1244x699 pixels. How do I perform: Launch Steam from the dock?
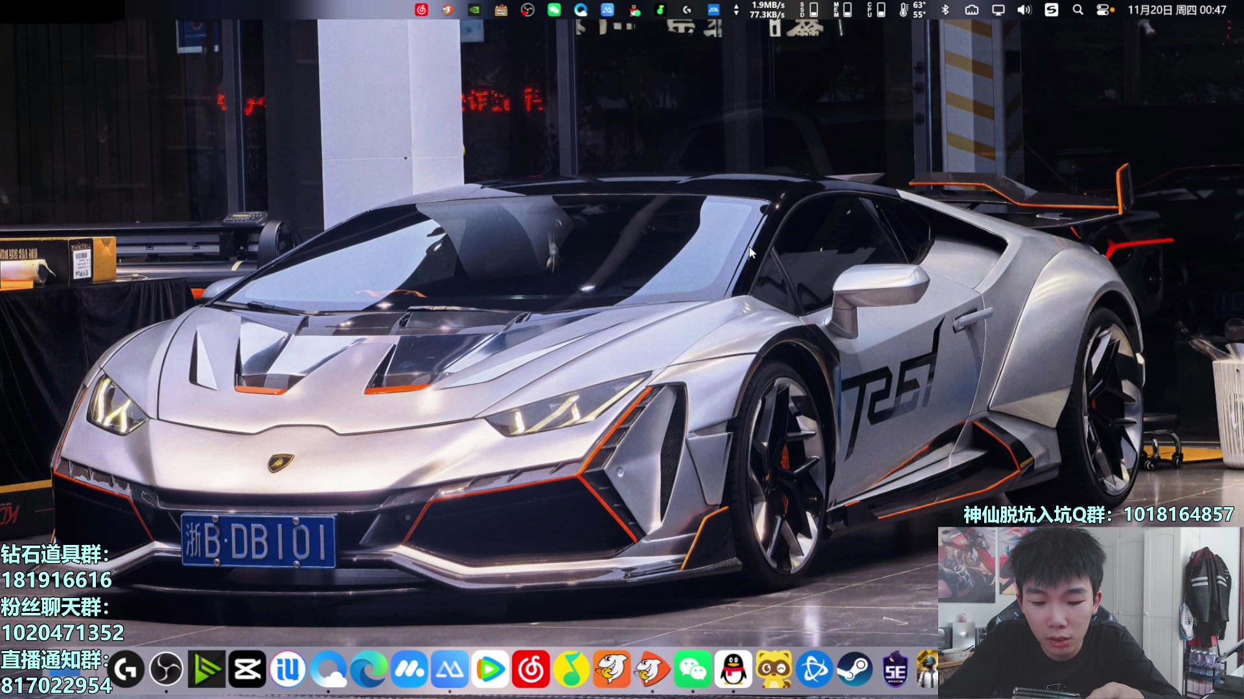coord(855,669)
